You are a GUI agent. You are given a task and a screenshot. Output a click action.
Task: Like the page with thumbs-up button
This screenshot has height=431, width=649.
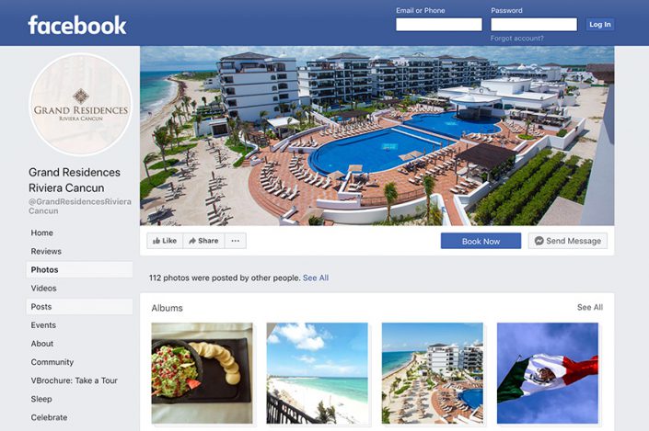[x=165, y=241]
